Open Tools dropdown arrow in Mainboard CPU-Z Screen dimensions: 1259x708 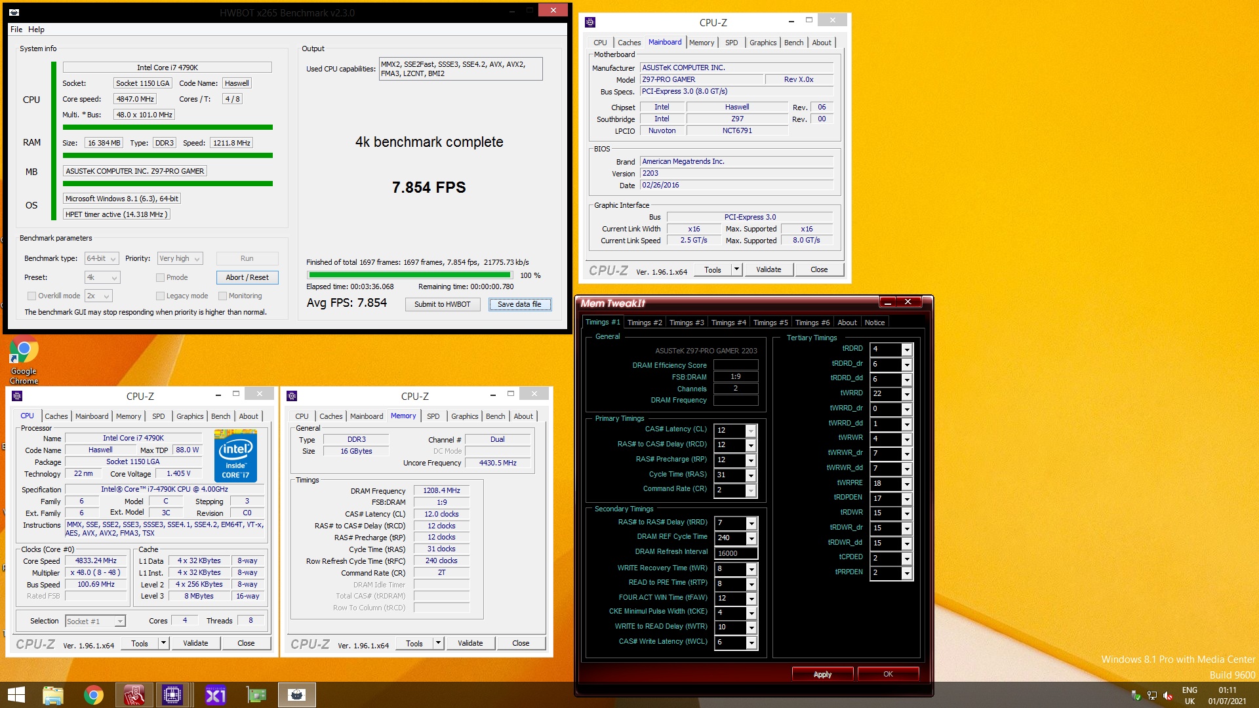click(x=736, y=269)
